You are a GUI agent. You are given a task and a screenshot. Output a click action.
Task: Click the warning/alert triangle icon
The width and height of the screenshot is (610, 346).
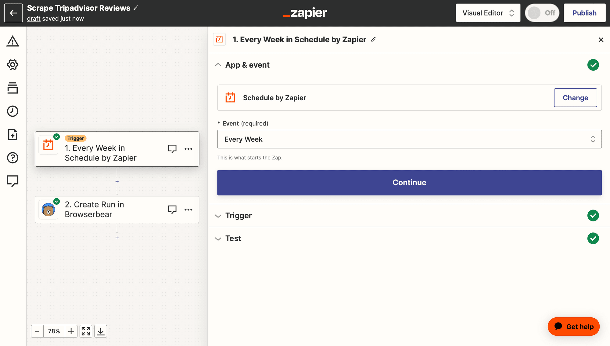[x=13, y=41]
